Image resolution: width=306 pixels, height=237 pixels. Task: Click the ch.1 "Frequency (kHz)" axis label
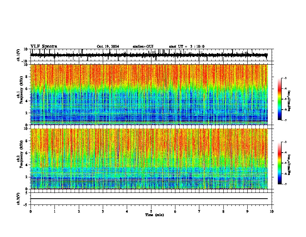21,90
